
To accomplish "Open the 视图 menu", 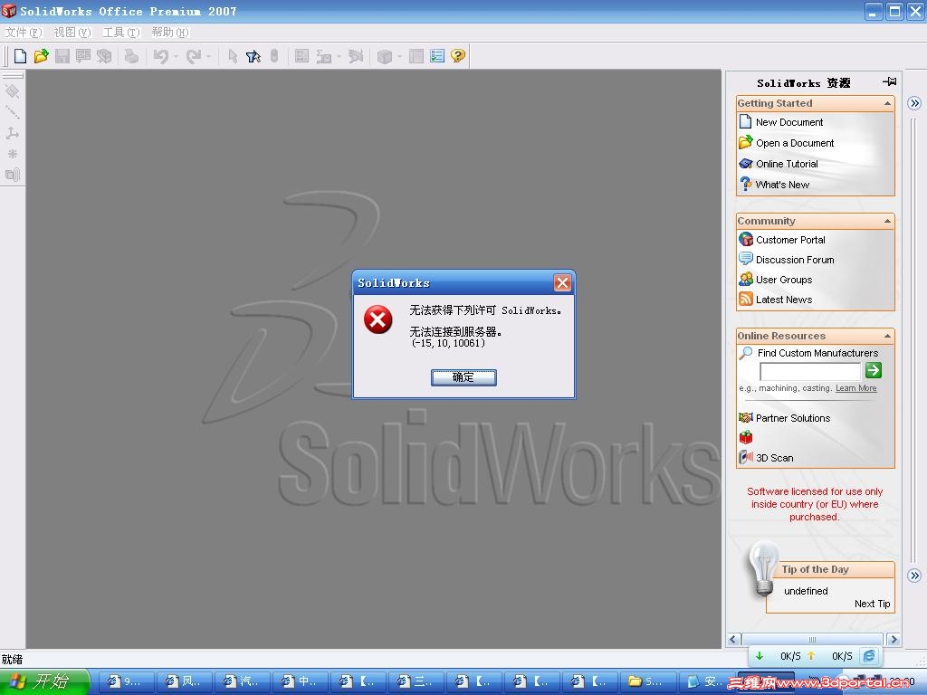I will click(72, 32).
